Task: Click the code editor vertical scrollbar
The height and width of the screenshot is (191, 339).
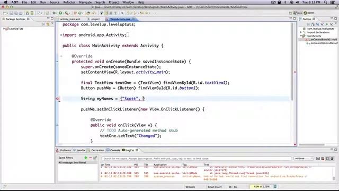Action: coord(292,62)
